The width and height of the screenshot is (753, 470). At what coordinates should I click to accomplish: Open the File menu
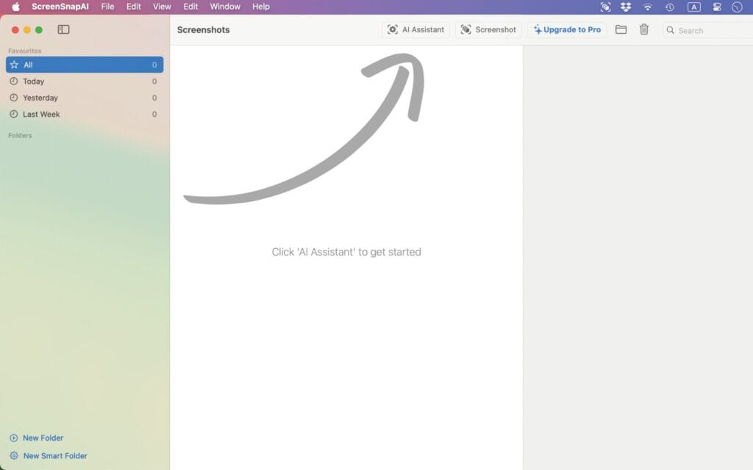click(107, 7)
